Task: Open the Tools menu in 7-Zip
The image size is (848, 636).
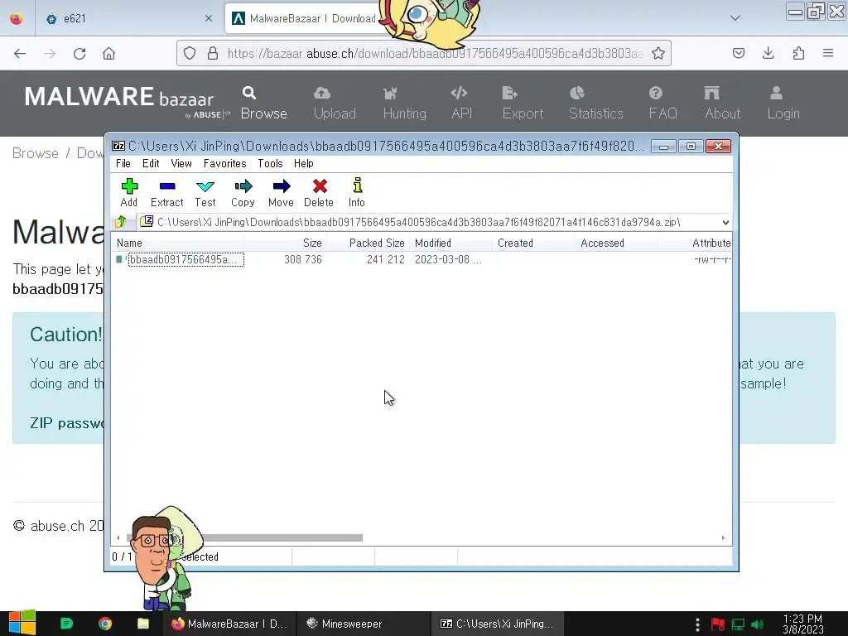Action: tap(270, 163)
